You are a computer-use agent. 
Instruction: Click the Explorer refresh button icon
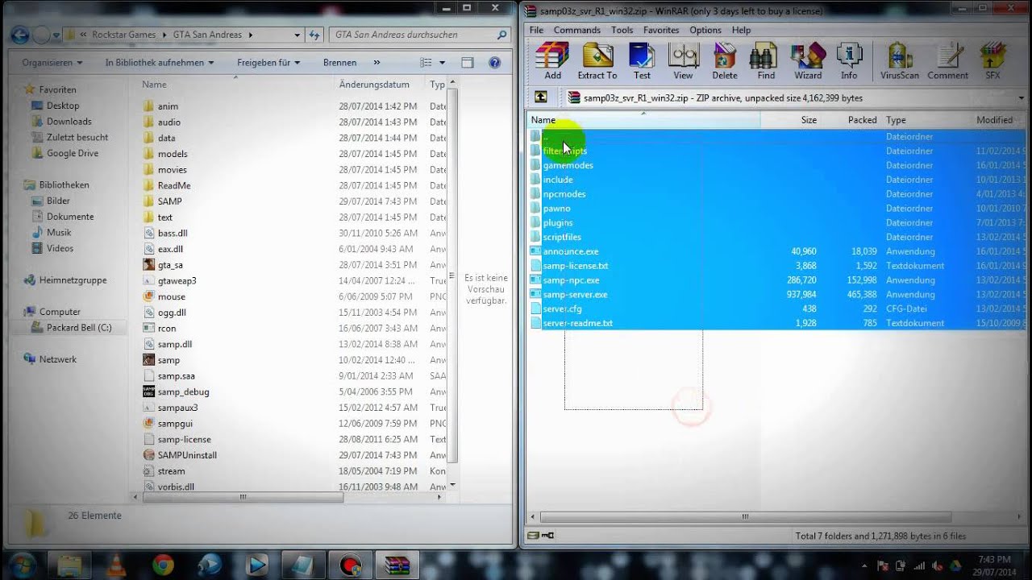tap(313, 35)
